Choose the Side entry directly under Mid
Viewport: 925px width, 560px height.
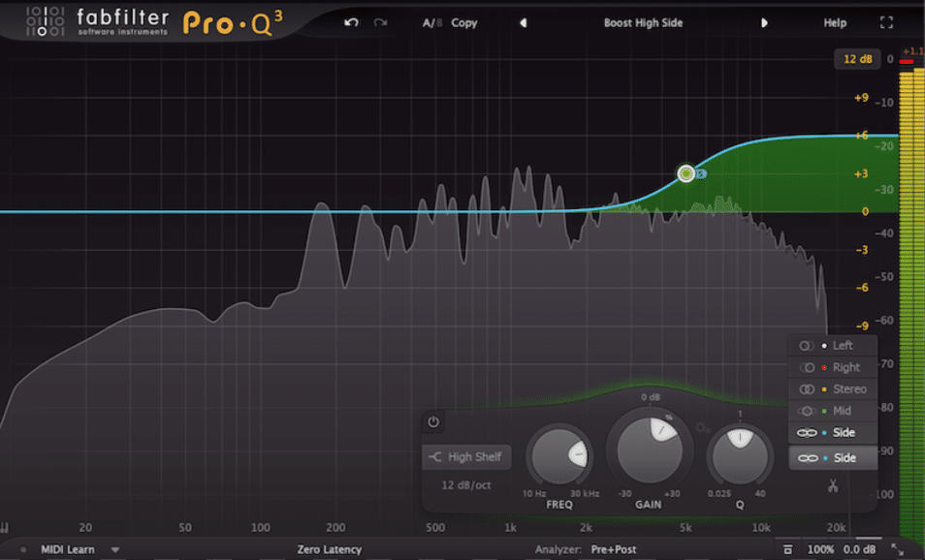click(x=833, y=433)
